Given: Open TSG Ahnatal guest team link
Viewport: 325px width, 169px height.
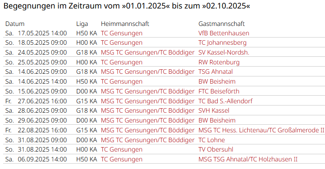Looking at the screenshot, I should (215, 72).
